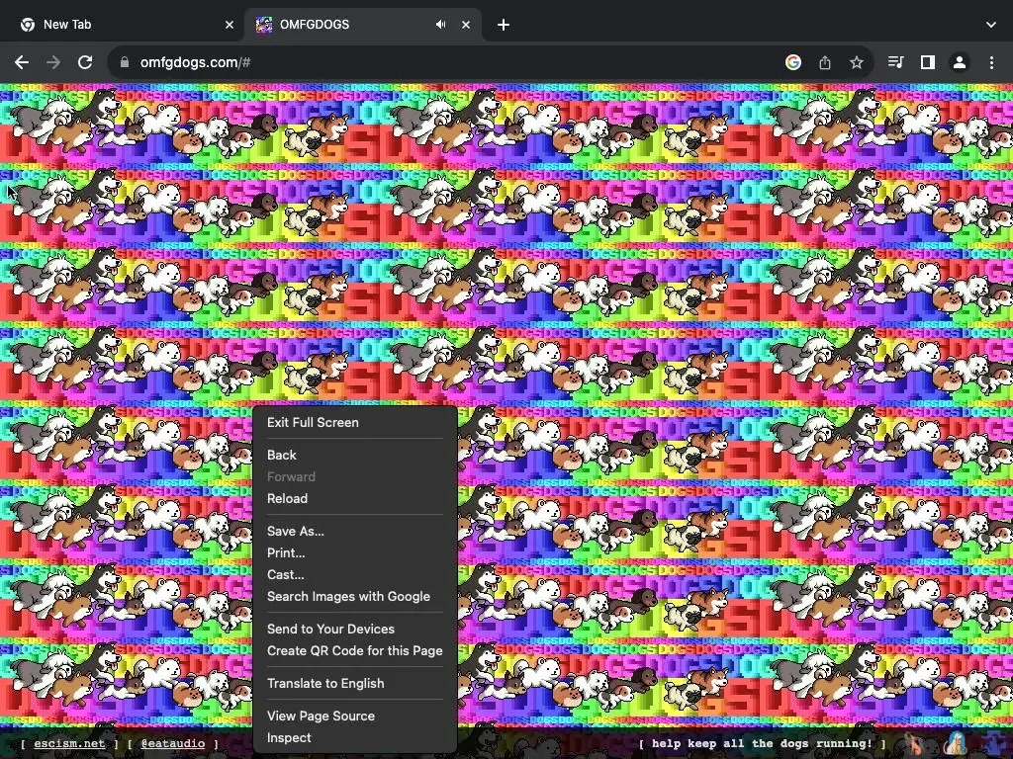
Task: Choose View Page Source
Action: coord(355,716)
